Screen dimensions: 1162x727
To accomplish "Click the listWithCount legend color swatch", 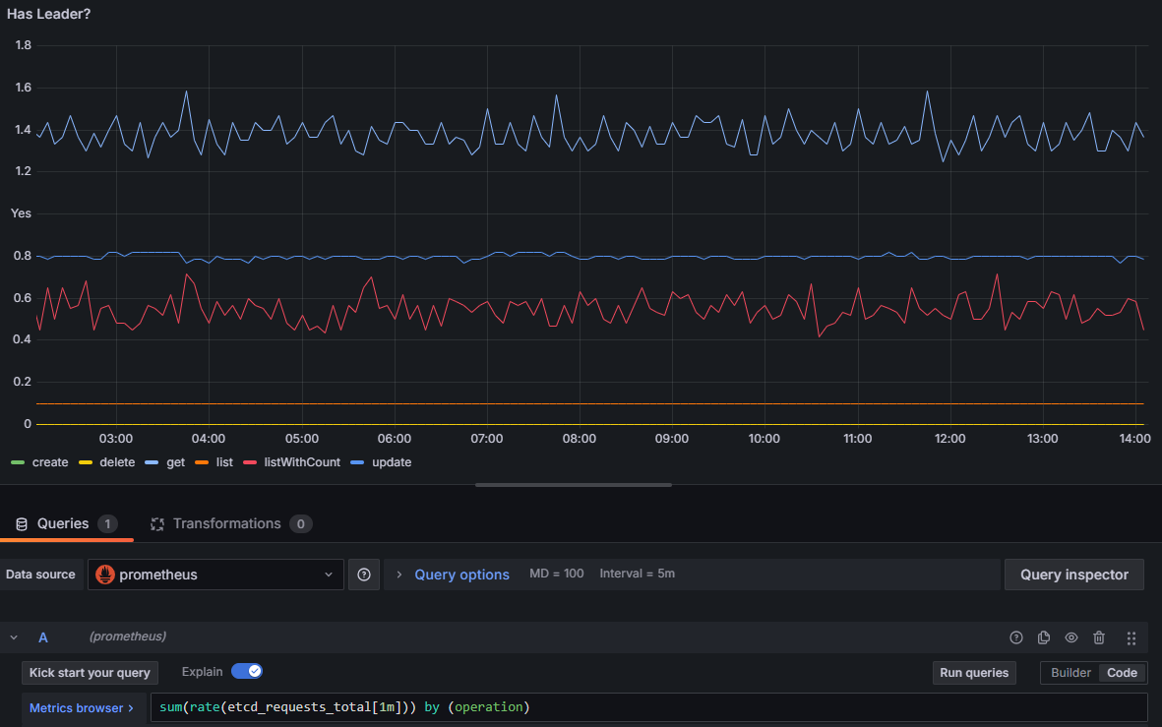I will tap(250, 462).
